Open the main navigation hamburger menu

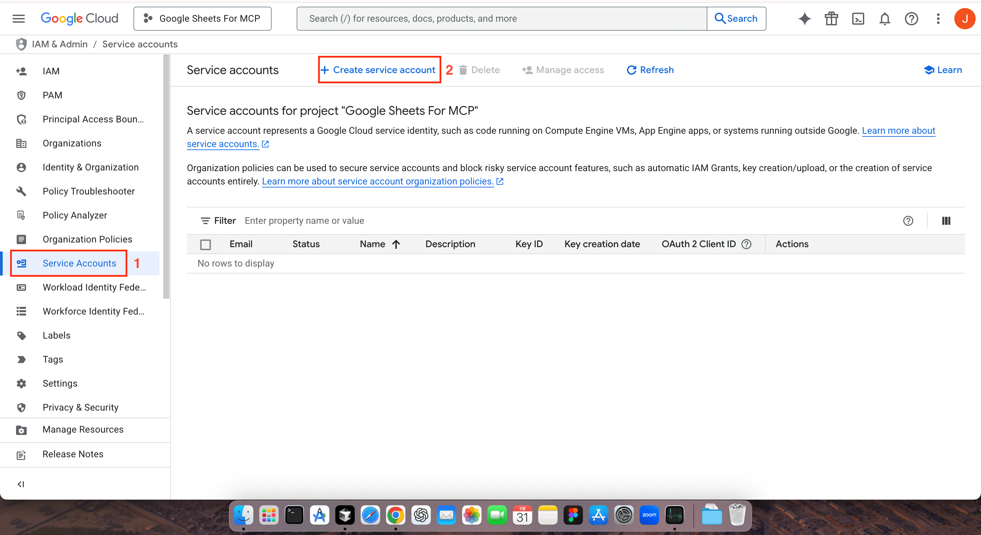19,18
